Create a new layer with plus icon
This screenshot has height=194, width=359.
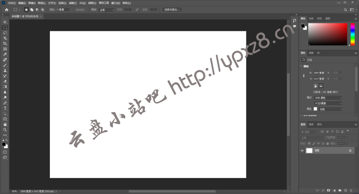pyautogui.click(x=346, y=190)
